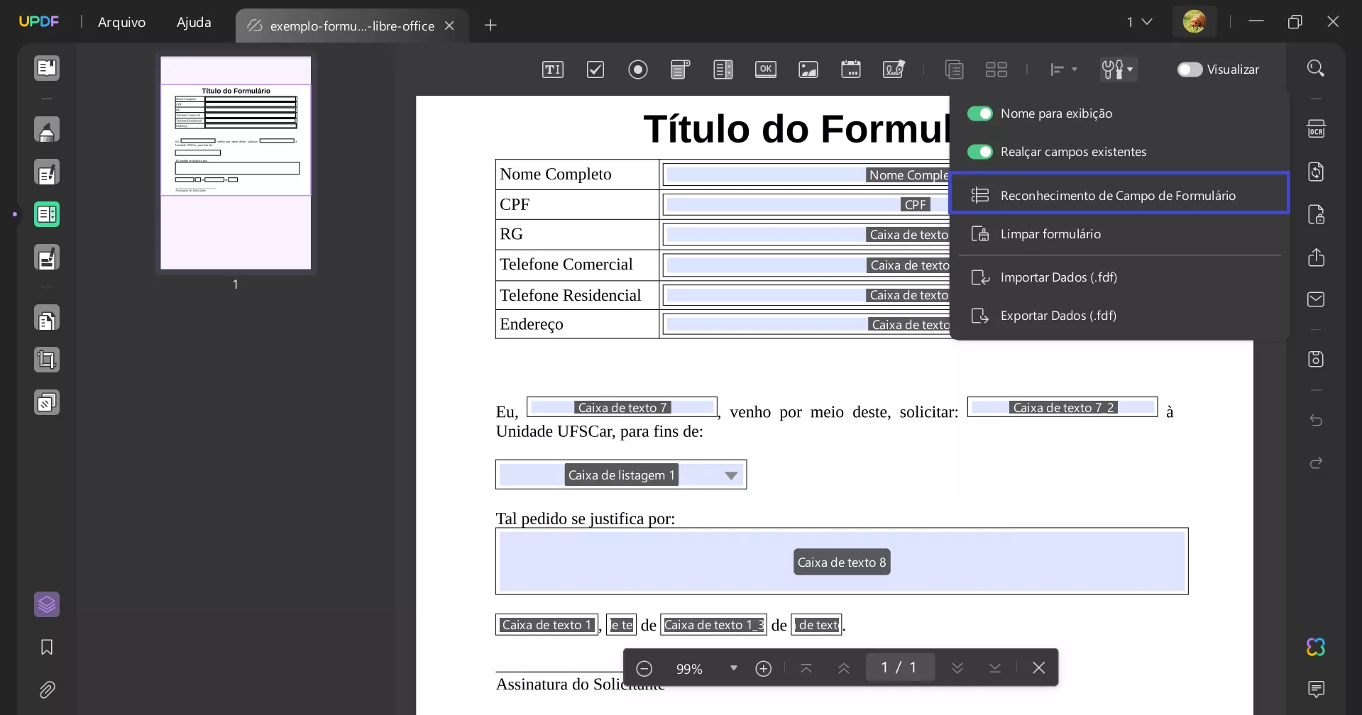Toggle Nome para exibição

point(981,113)
